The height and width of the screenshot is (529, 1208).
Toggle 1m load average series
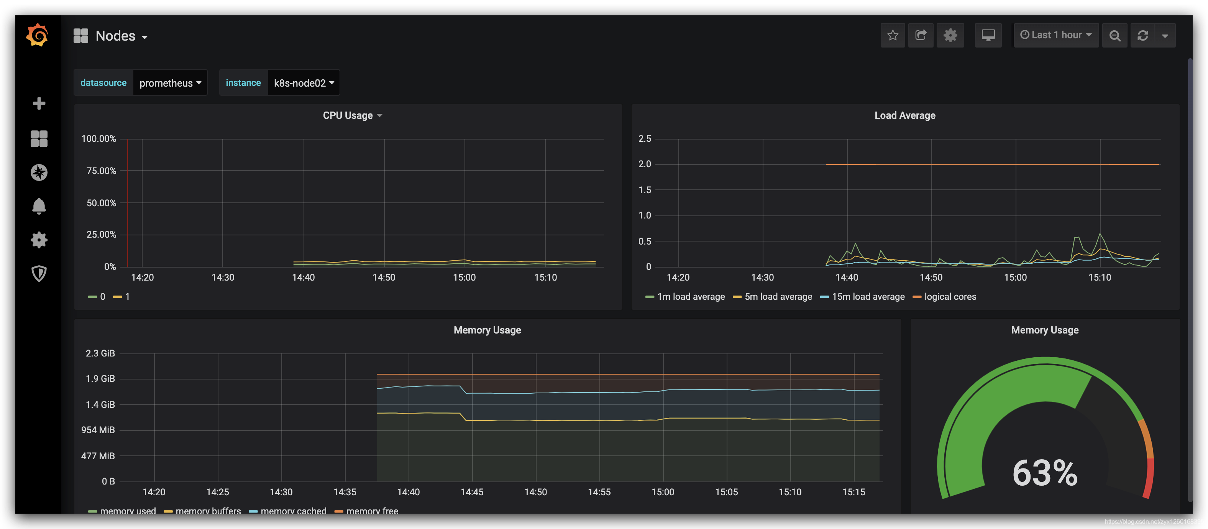coord(684,297)
